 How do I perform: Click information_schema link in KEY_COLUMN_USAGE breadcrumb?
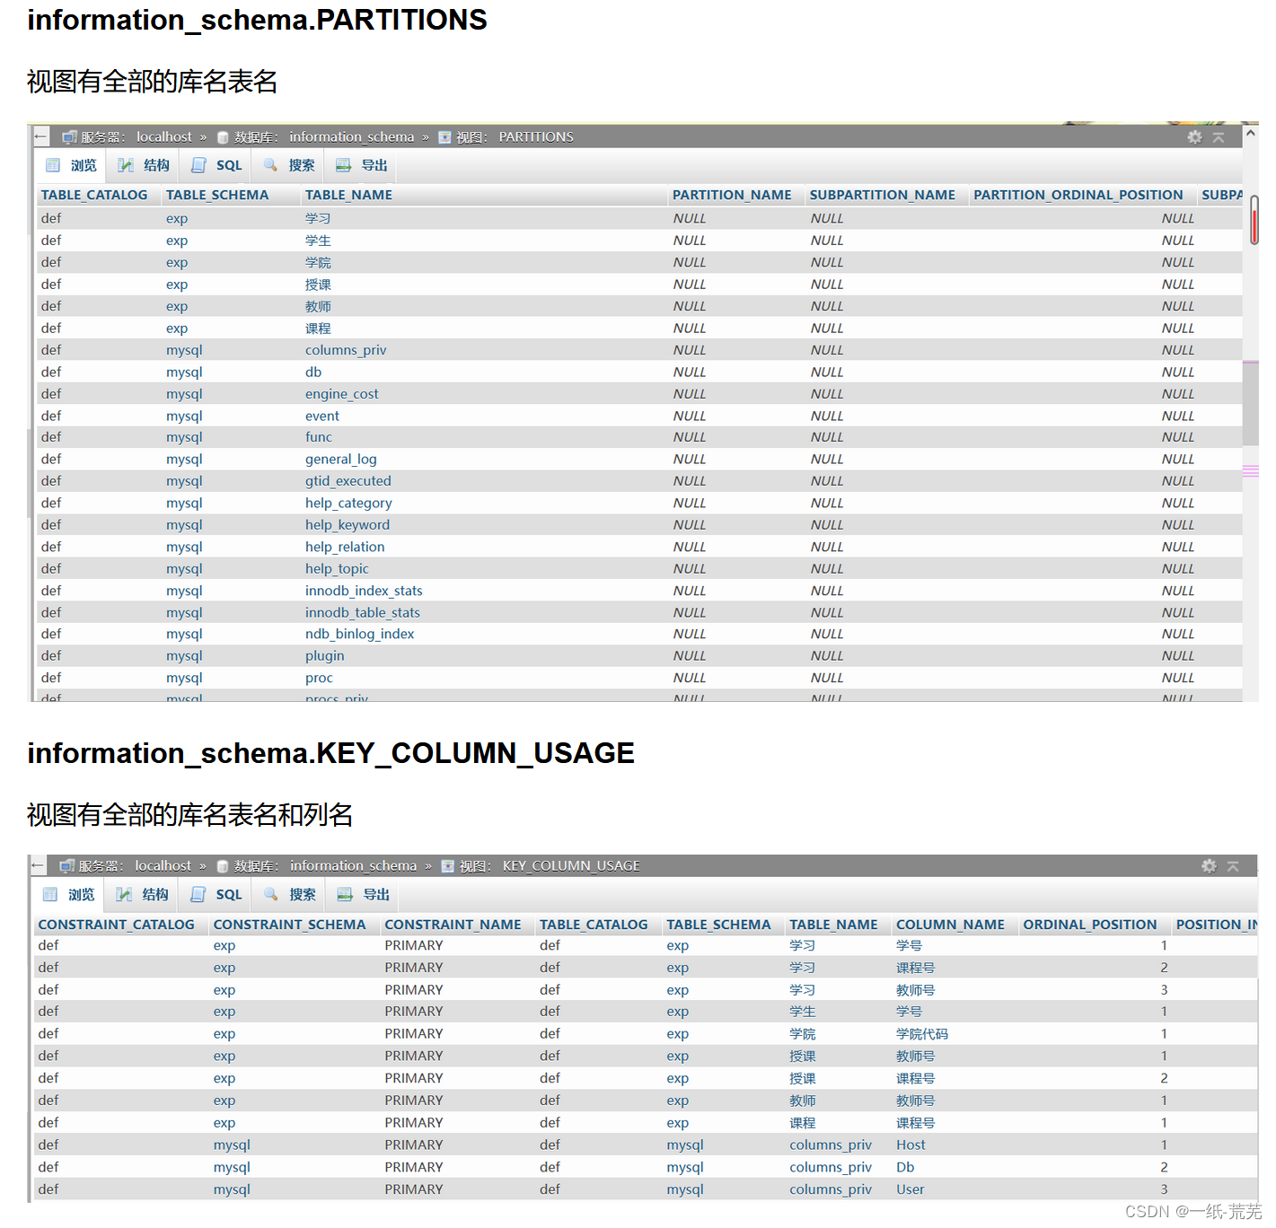click(353, 865)
